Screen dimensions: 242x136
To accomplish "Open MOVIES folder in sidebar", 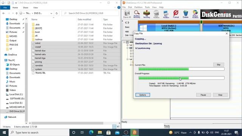I will pyautogui.click(x=13, y=36).
